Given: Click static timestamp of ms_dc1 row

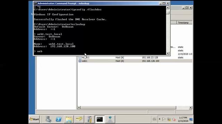Looking at the screenshot, I should [180, 58].
